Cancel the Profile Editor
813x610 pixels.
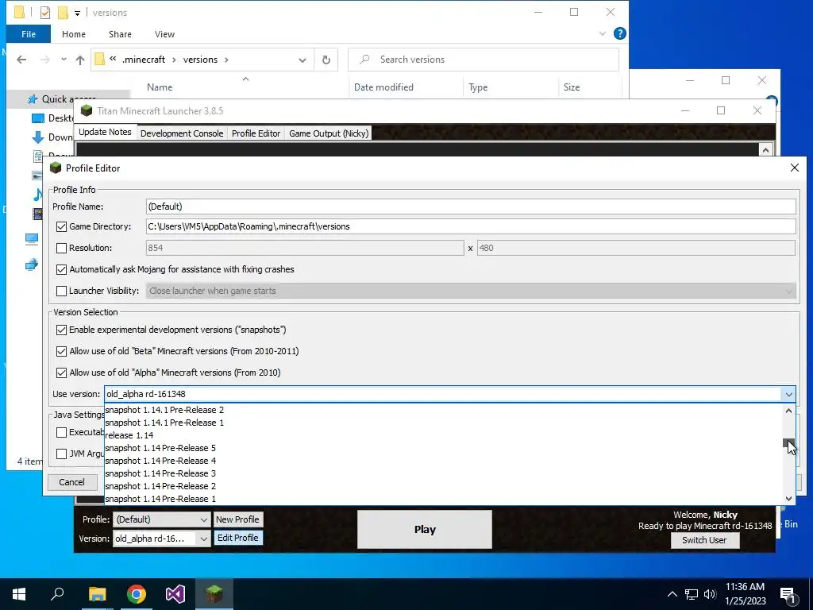point(71,482)
